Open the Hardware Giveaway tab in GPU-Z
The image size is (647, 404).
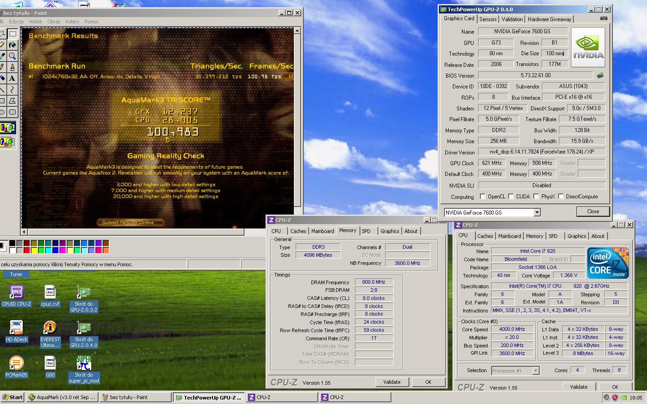pos(550,19)
